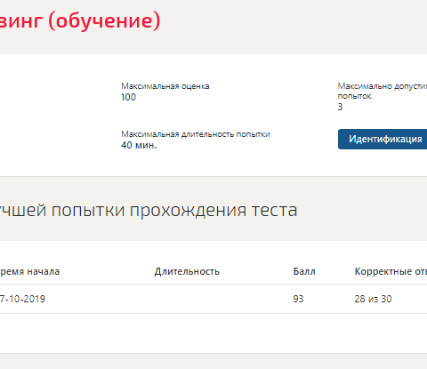Click the maximum score value 100

tap(128, 97)
